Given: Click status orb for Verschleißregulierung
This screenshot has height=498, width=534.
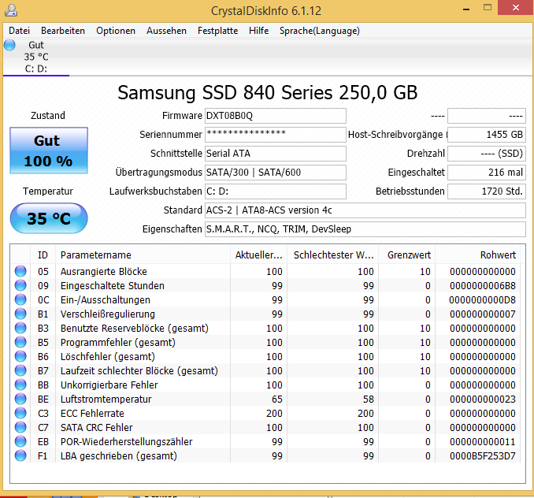Looking at the screenshot, I should (x=20, y=314).
